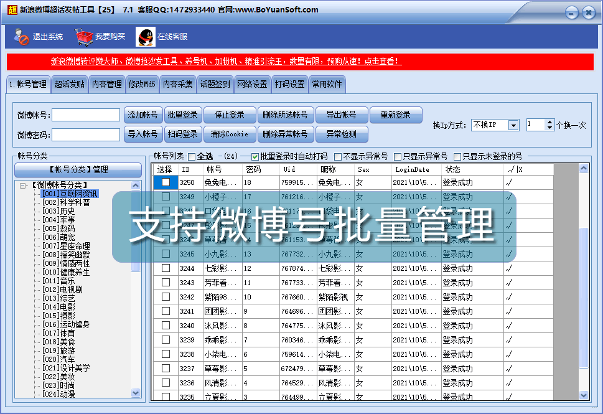Viewport: 603px width, 414px height.
Task: Switch to 修改Md5 tab
Action: [142, 84]
